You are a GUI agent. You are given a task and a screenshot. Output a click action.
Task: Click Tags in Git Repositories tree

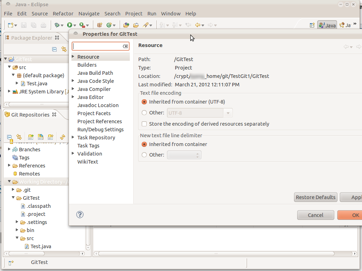click(24, 157)
